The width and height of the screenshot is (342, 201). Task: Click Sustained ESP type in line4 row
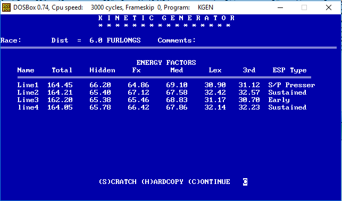tap(287, 107)
